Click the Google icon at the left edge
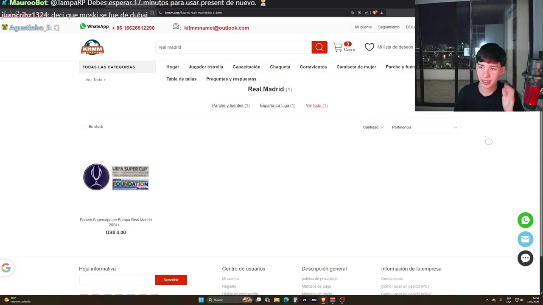The image size is (543, 305). tap(6, 268)
